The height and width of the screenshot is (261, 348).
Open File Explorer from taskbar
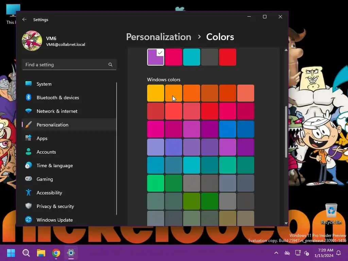(x=41, y=253)
